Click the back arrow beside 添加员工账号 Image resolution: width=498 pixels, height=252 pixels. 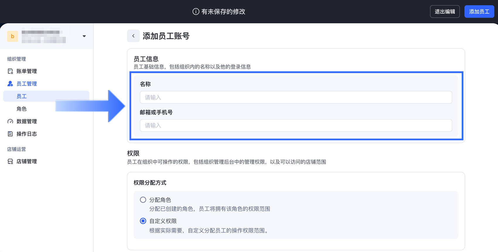click(133, 36)
